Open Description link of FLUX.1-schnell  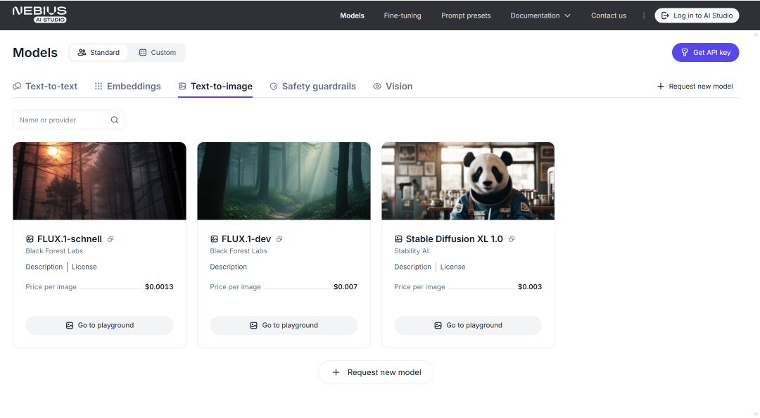44,267
